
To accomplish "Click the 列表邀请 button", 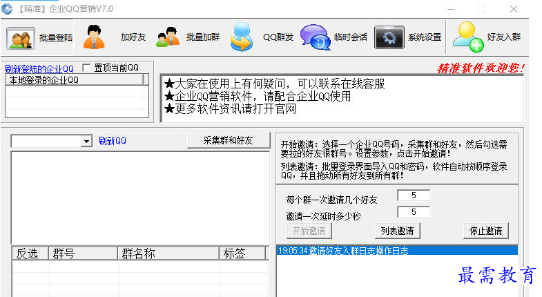I will (398, 231).
